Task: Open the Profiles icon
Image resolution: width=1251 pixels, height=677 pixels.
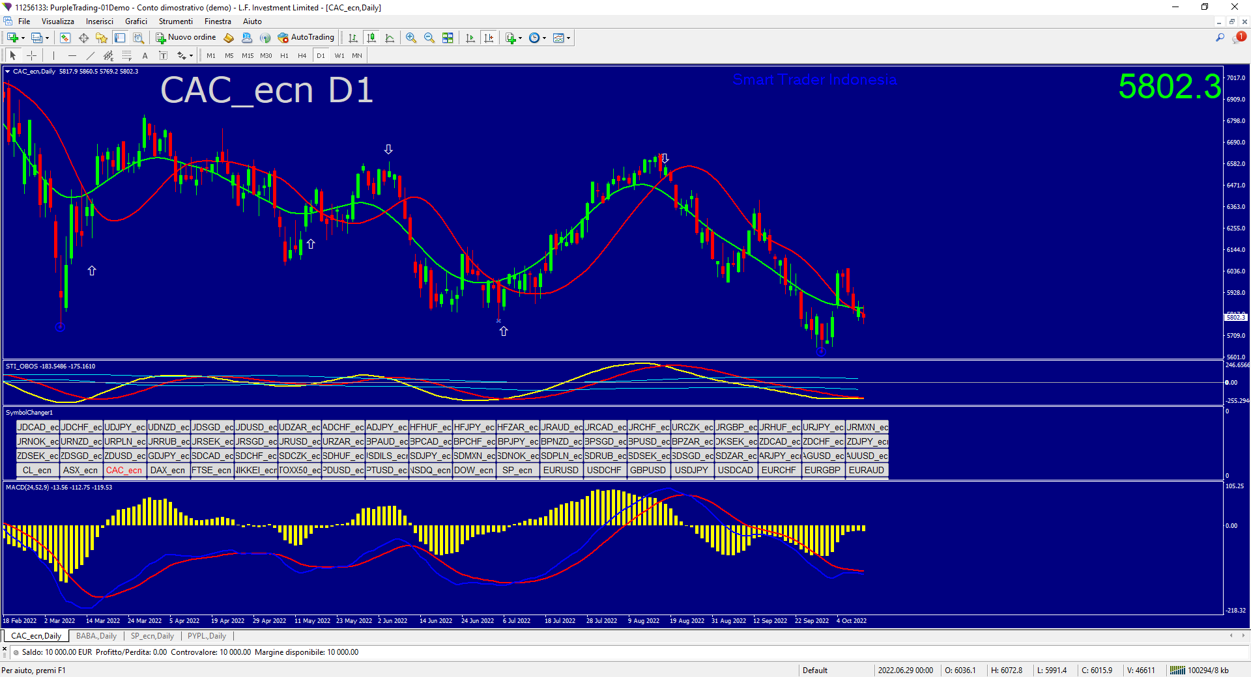Action: [37, 38]
